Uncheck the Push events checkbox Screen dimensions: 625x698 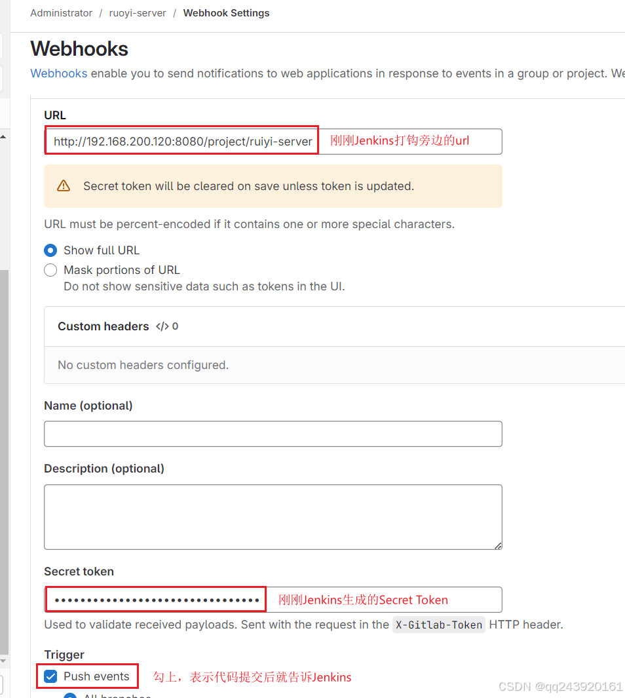tap(50, 676)
